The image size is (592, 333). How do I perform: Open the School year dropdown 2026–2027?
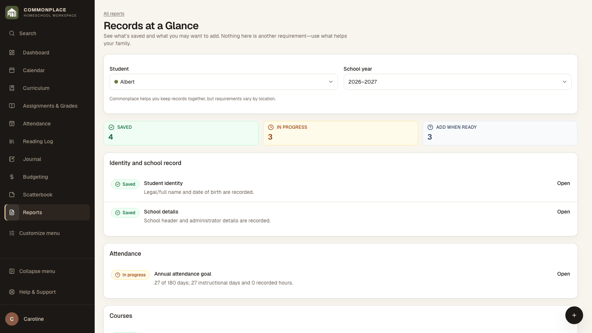click(457, 82)
